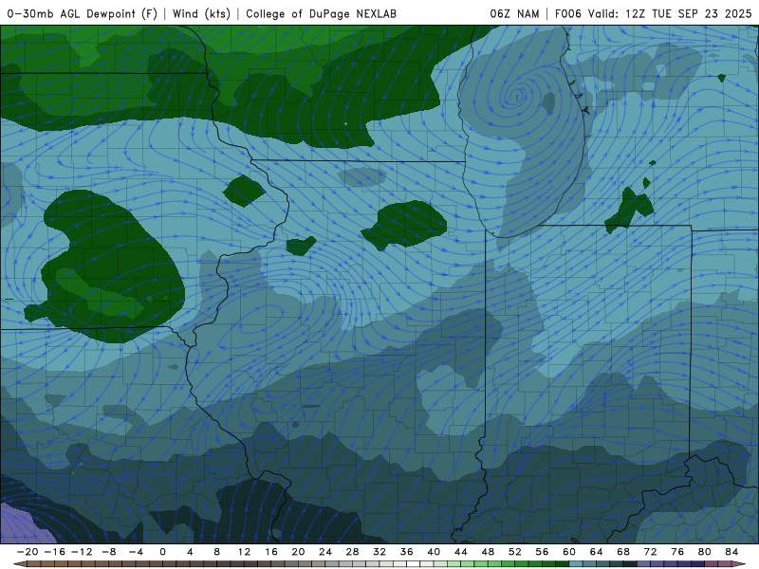Click the '24' value on the legend
This screenshot has height=569, width=759.
click(x=325, y=552)
